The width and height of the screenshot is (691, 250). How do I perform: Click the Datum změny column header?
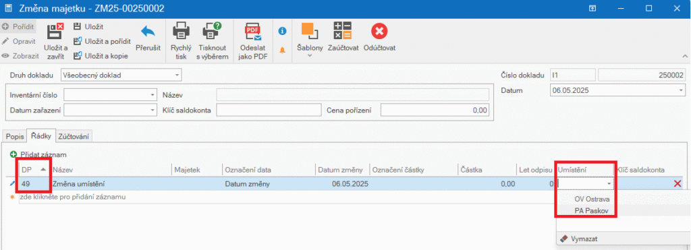click(x=342, y=170)
